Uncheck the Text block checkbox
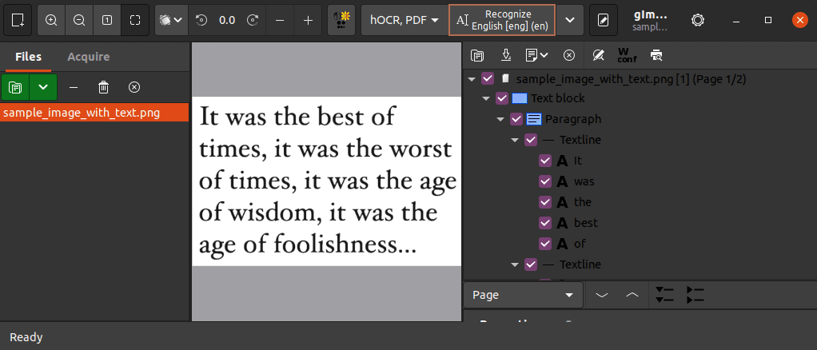This screenshot has width=817, height=350. point(502,98)
